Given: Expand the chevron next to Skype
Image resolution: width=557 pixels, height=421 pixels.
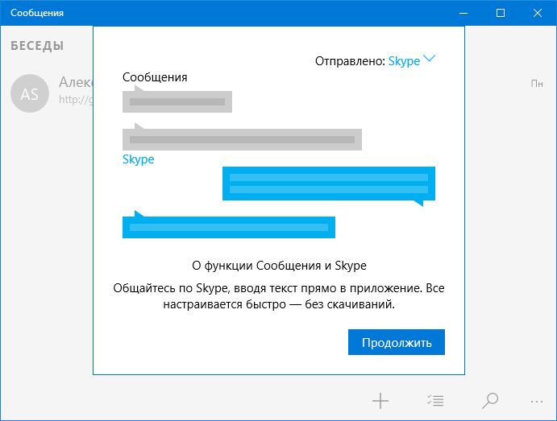Looking at the screenshot, I should (430, 59).
